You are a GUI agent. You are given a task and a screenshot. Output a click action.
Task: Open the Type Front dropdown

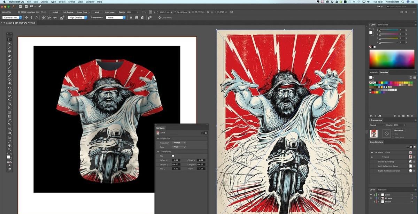[x=179, y=147]
